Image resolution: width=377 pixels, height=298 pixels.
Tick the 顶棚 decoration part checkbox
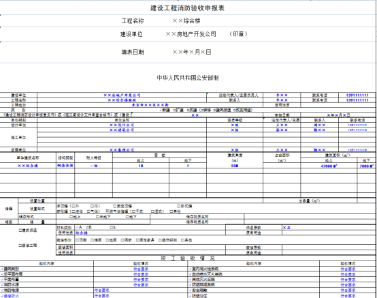(x=77, y=240)
